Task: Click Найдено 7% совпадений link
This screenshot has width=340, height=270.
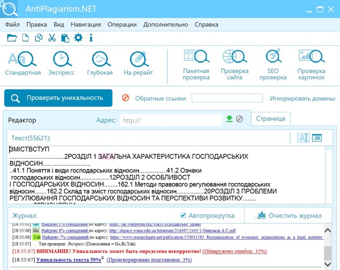Action: click(65, 237)
